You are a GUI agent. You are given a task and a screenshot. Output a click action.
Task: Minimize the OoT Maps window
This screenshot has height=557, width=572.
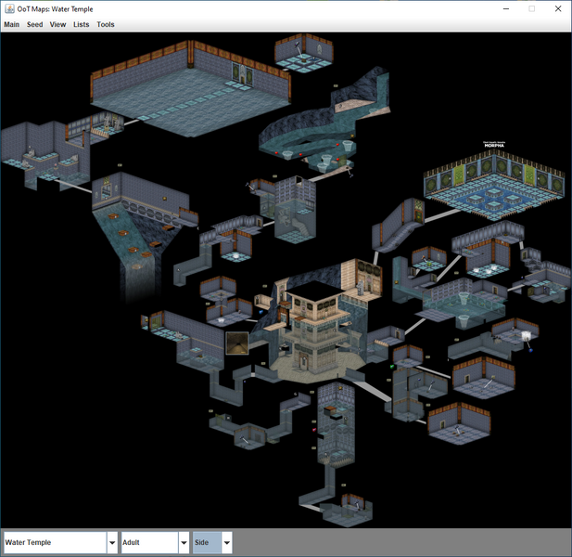pyautogui.click(x=505, y=9)
